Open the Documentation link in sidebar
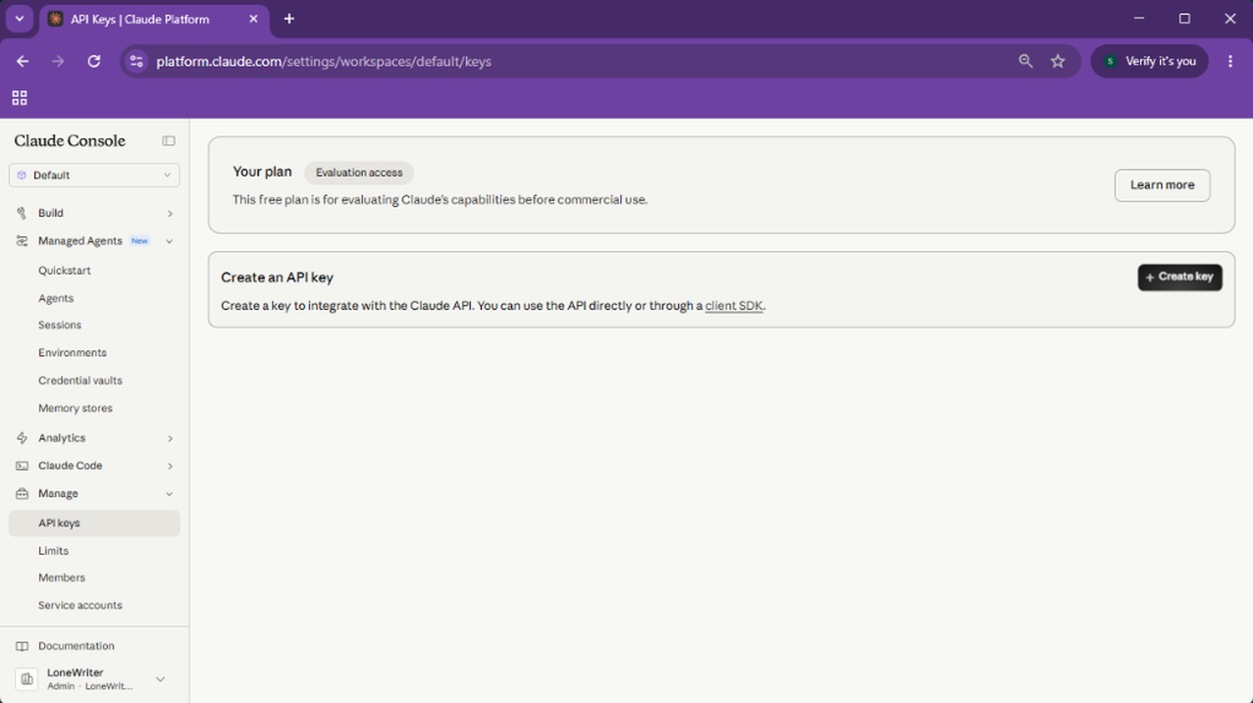 tap(77, 646)
